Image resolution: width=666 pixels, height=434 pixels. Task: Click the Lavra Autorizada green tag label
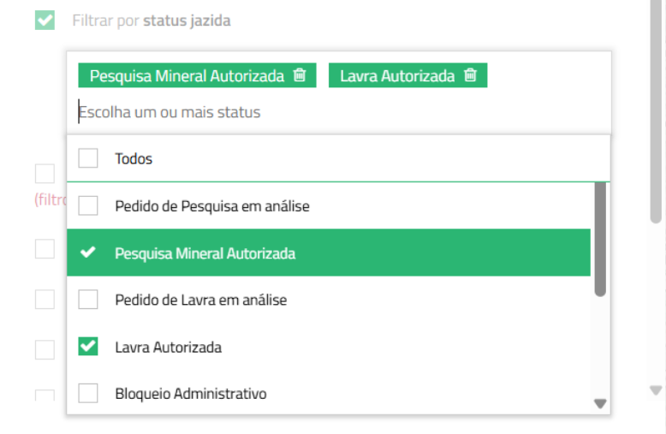[397, 75]
